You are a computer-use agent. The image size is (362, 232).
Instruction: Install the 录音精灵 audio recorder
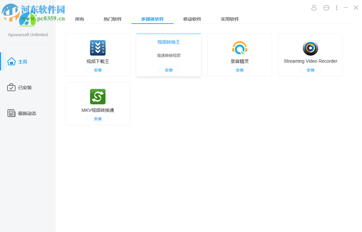click(x=239, y=69)
